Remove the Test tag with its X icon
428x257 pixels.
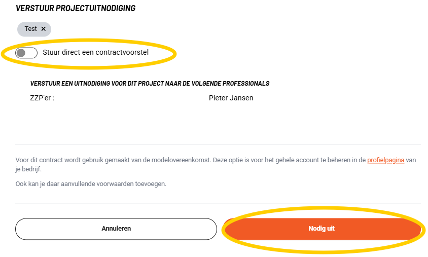(x=43, y=29)
